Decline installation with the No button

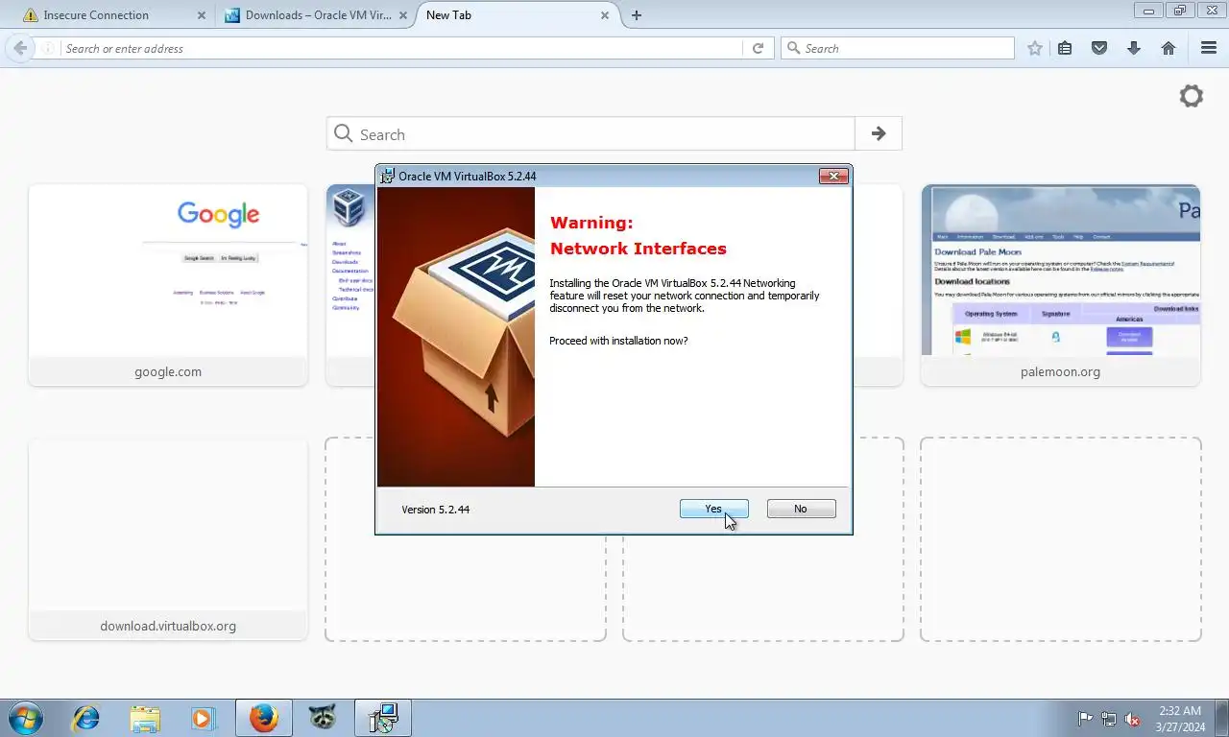point(801,509)
